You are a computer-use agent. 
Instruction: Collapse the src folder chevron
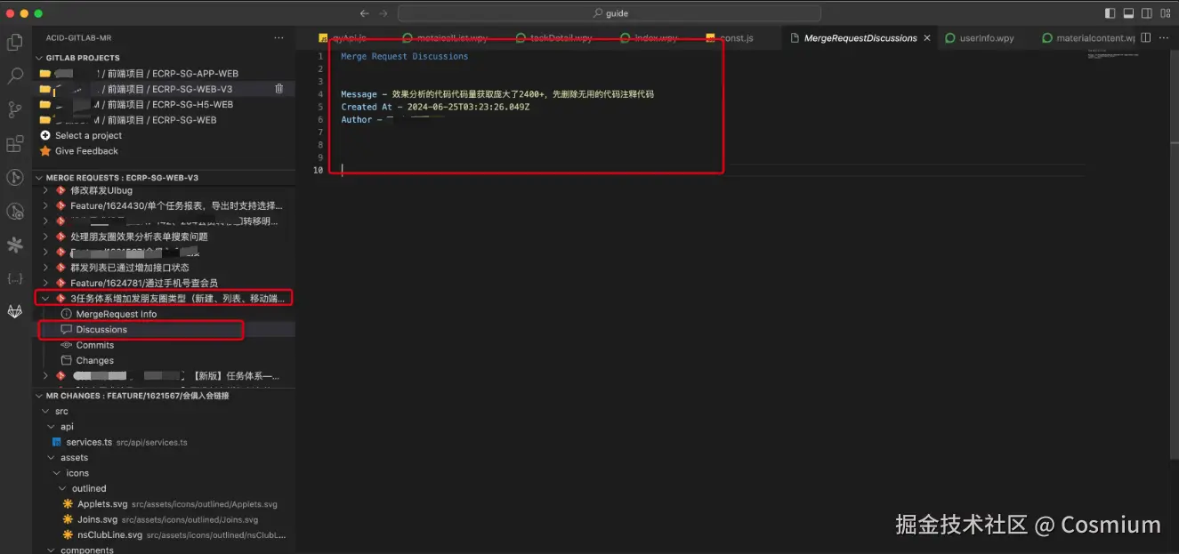(46, 412)
